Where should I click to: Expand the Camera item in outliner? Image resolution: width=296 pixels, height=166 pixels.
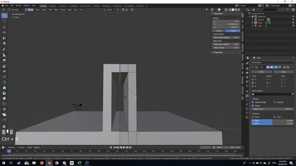[253, 19]
